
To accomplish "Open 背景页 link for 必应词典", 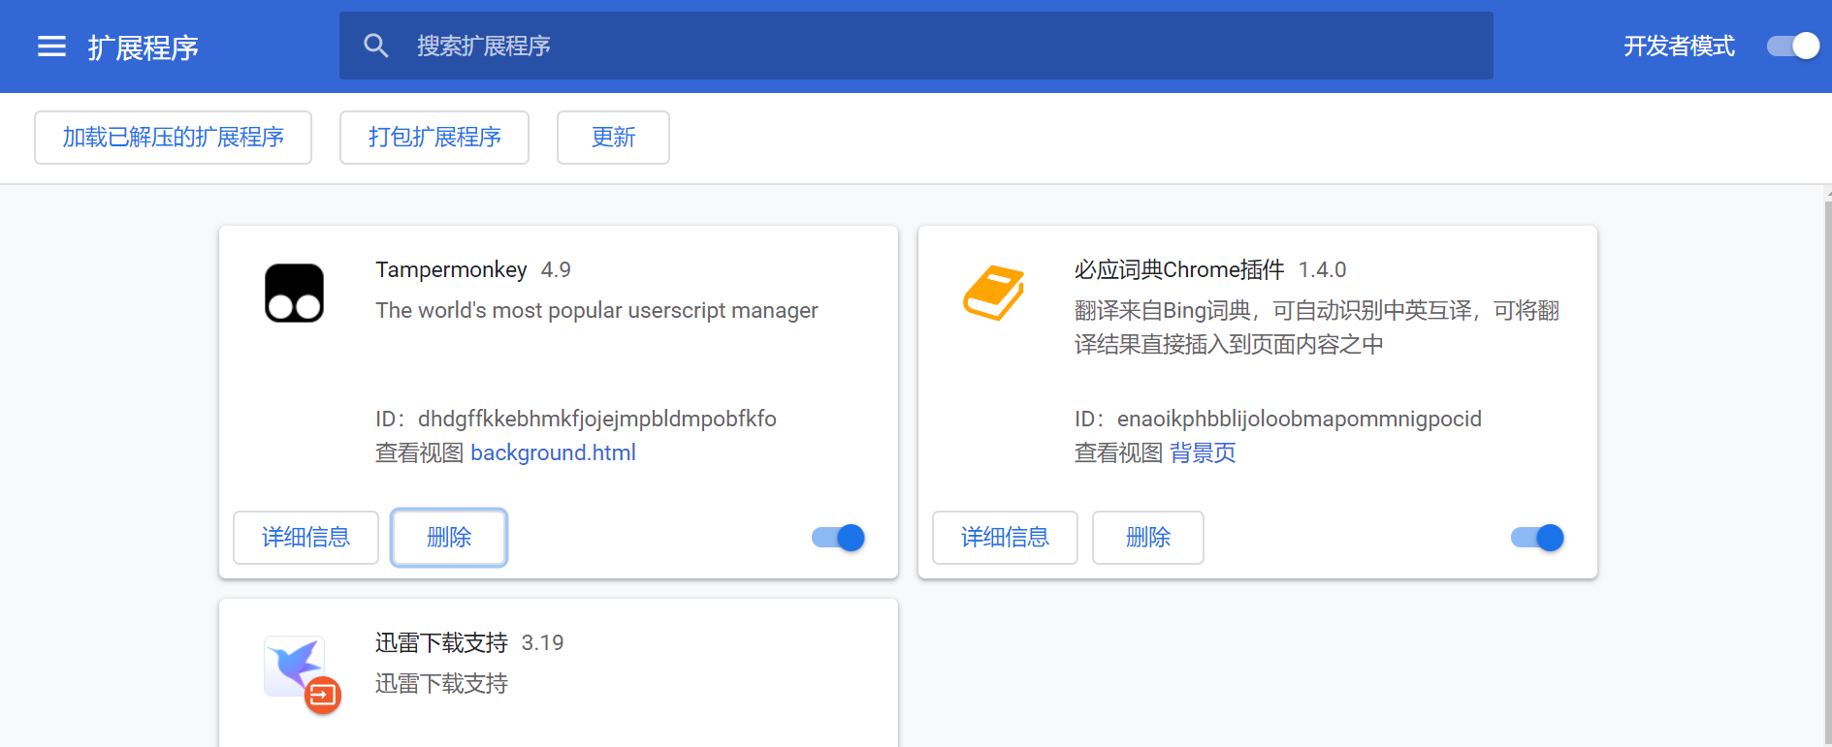I will point(1203,452).
